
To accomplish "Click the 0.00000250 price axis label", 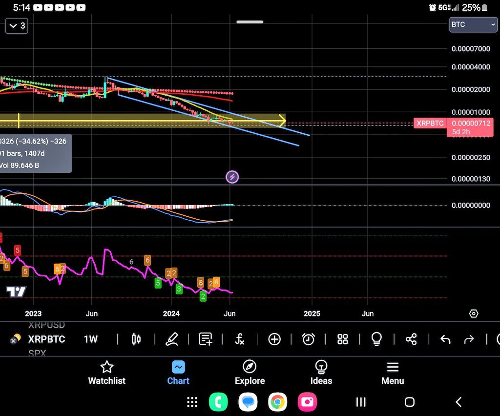I will coord(471,158).
